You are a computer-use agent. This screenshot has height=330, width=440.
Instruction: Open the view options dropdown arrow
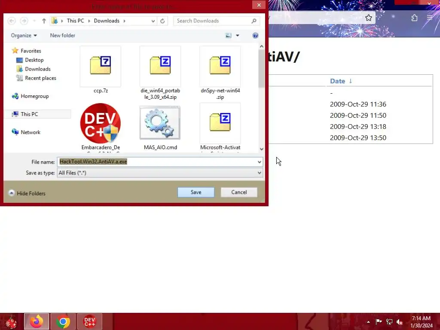coord(237,35)
